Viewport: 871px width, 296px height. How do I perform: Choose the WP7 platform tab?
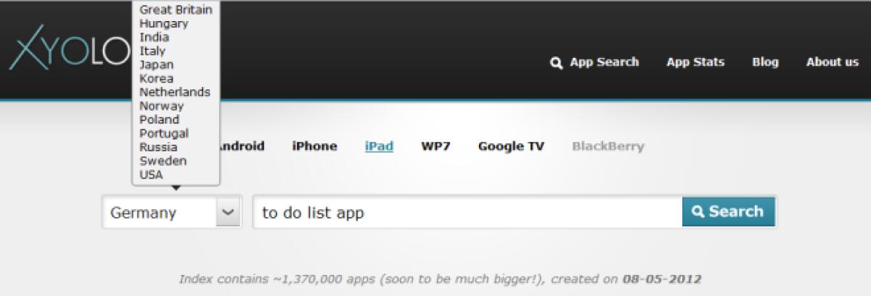click(x=435, y=146)
